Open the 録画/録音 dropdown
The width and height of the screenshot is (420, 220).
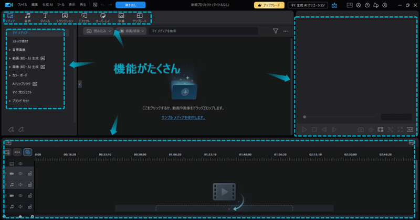click(131, 31)
